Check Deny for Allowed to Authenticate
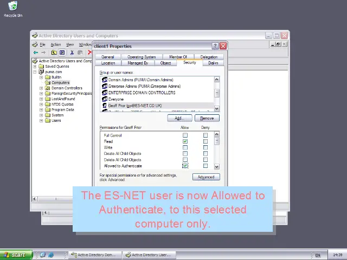The image size is (347, 260). pyautogui.click(x=205, y=166)
